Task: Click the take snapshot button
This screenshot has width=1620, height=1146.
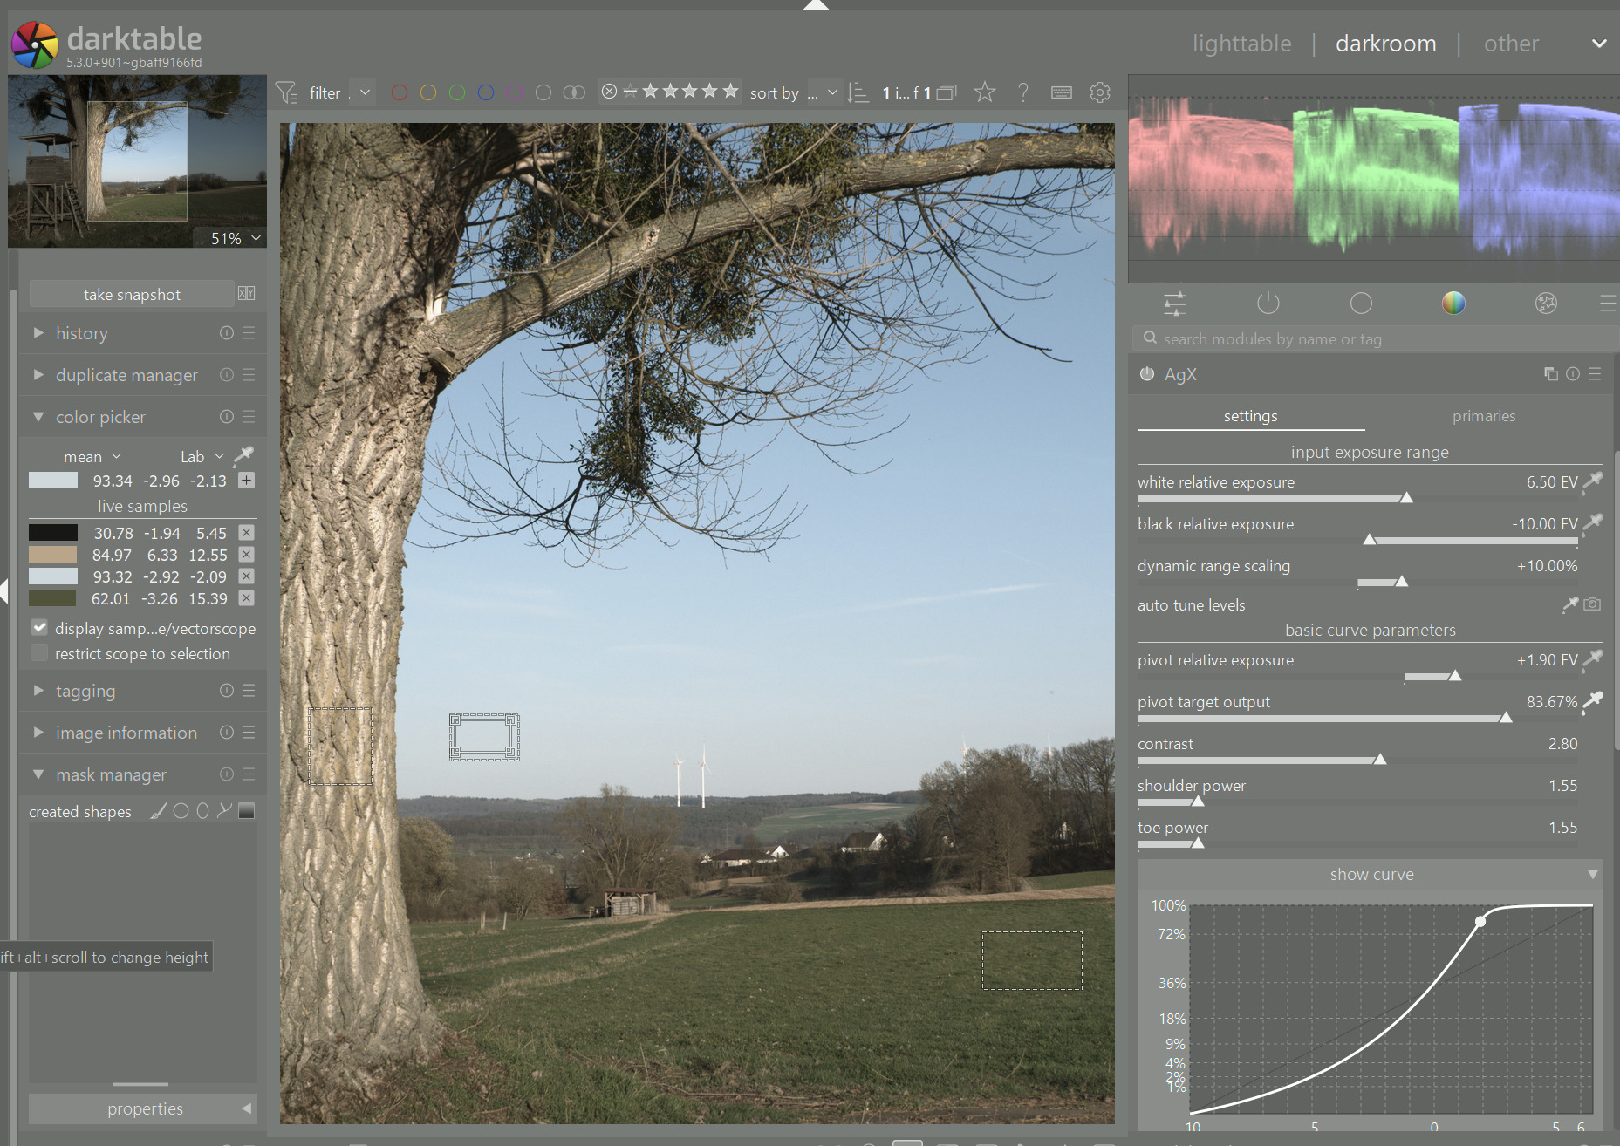Action: [132, 295]
